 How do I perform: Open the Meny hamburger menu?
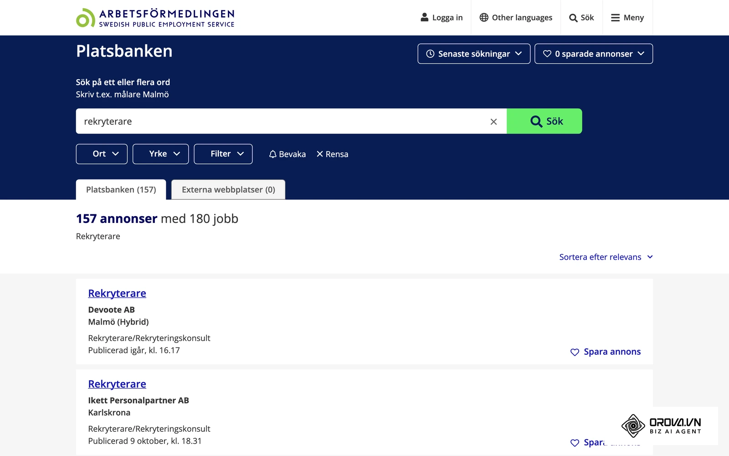coord(627,18)
